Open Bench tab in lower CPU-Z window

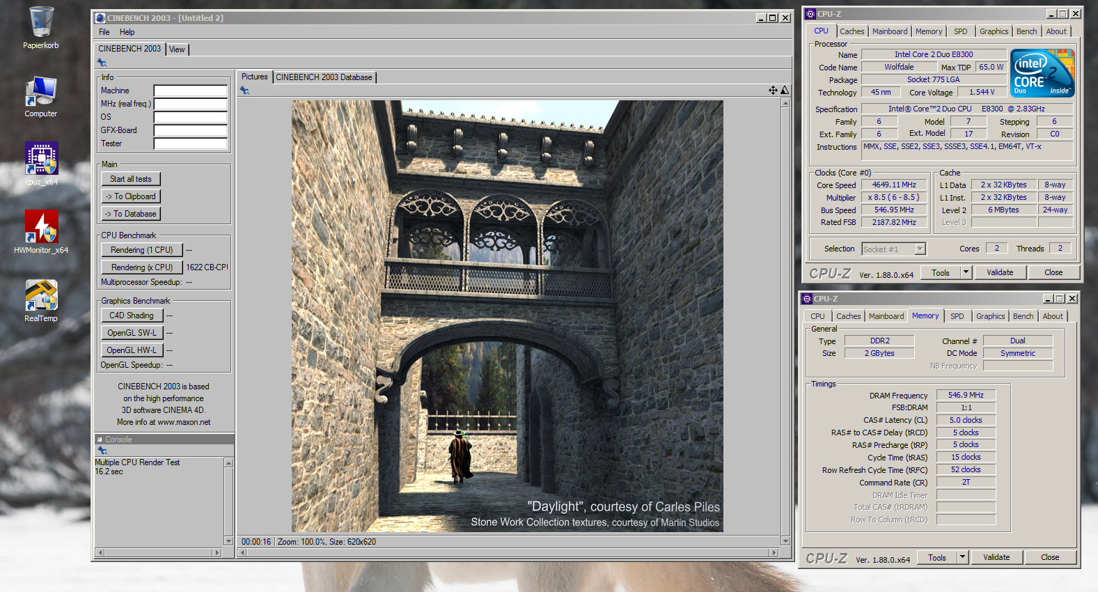click(x=1023, y=316)
